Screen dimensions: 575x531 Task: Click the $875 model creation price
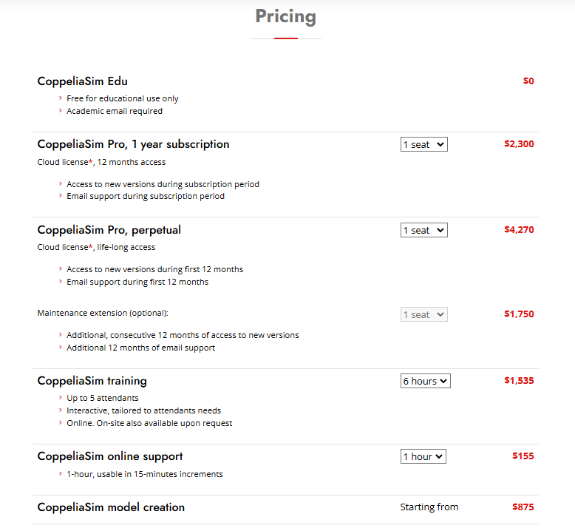523,507
